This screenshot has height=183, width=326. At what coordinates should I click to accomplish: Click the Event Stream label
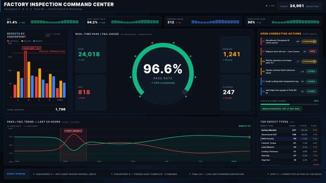(x=16, y=174)
